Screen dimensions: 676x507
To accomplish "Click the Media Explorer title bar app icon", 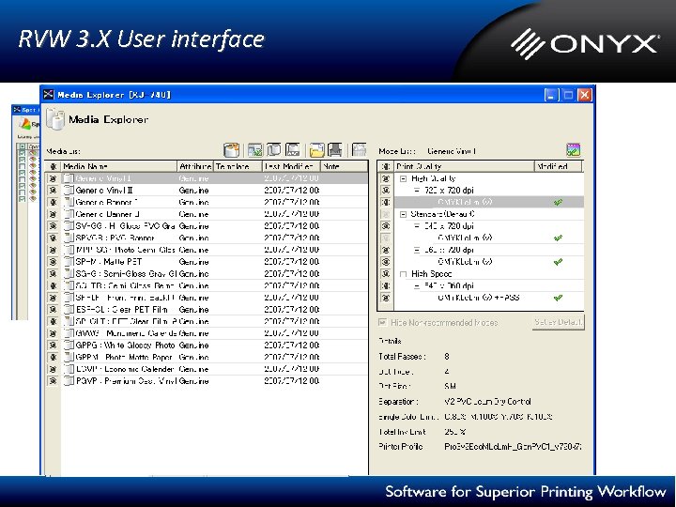I will (x=49, y=95).
